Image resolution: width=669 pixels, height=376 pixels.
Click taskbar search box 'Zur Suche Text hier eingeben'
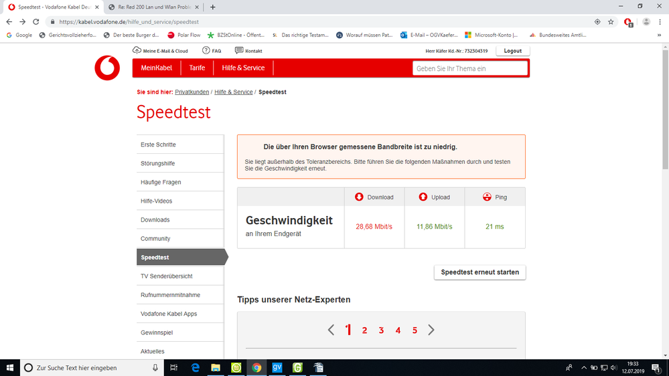coord(92,367)
